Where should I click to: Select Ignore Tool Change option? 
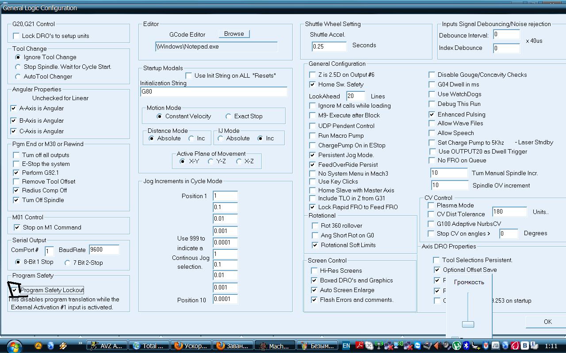click(x=18, y=57)
